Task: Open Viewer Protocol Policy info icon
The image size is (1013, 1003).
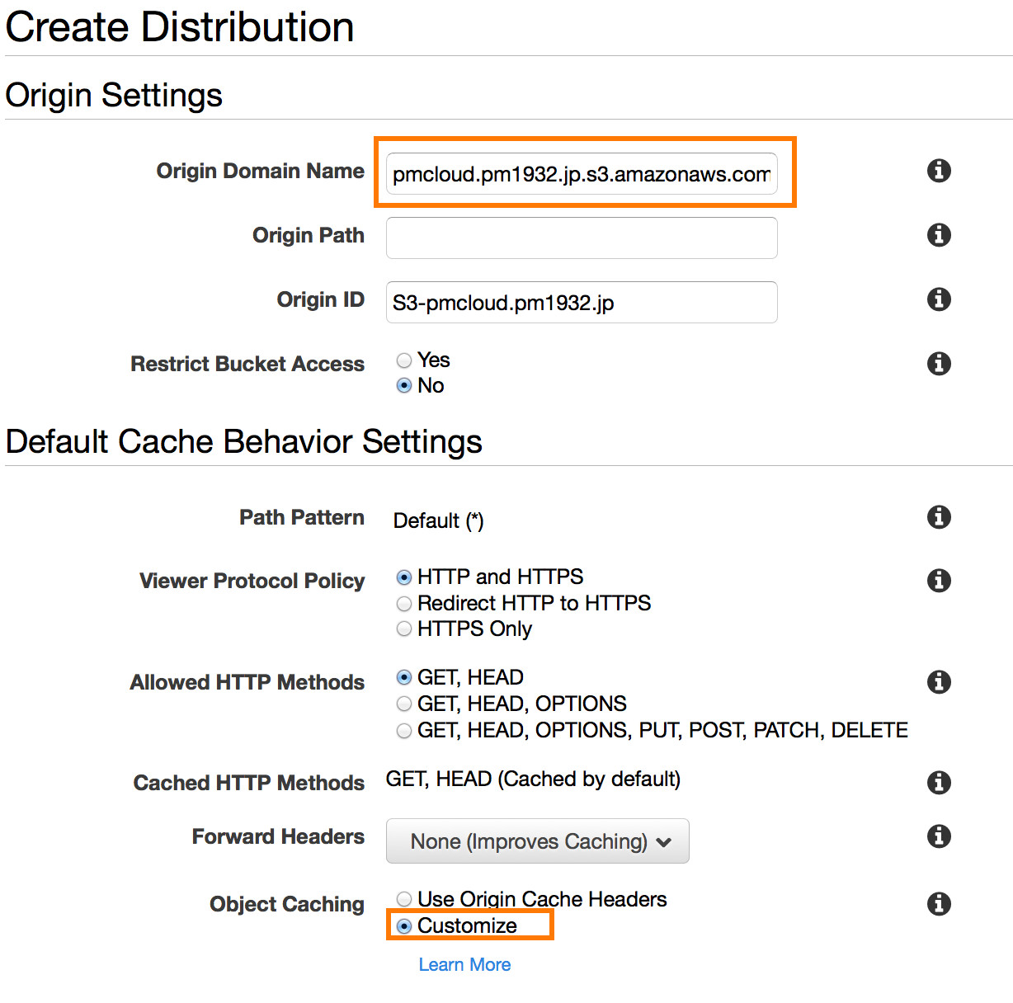Action: pos(939,581)
